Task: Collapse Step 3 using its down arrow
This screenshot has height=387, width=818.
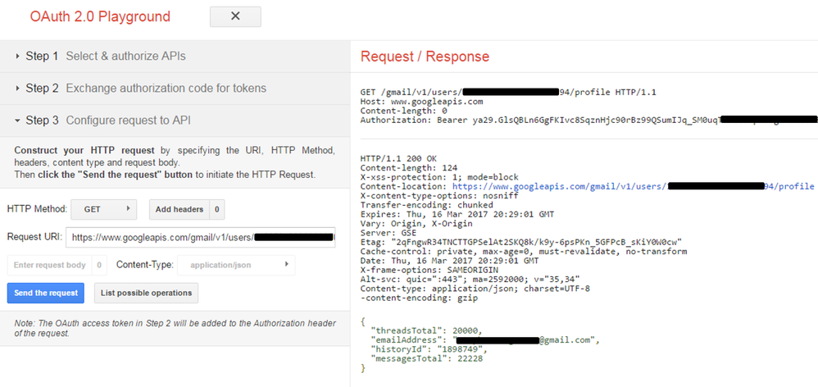Action: pyautogui.click(x=17, y=121)
